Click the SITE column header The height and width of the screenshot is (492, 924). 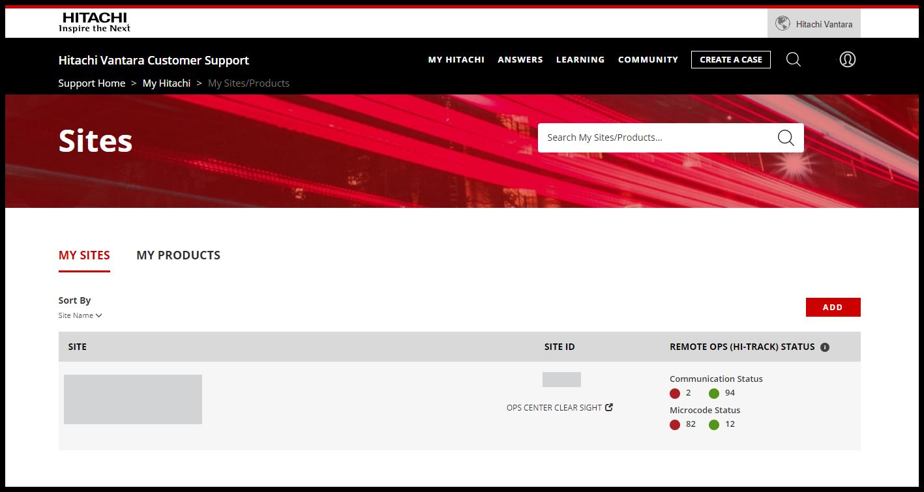pos(77,347)
